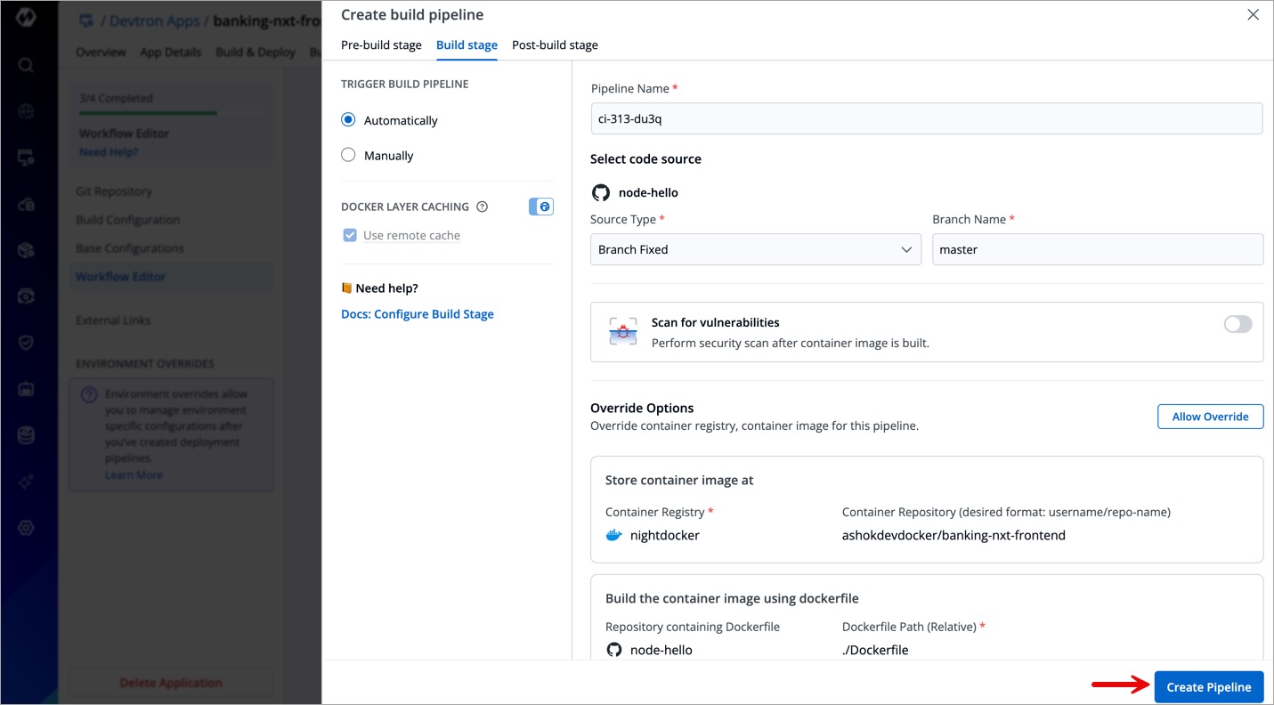
Task: Open the Source Type dropdown
Action: click(x=755, y=249)
